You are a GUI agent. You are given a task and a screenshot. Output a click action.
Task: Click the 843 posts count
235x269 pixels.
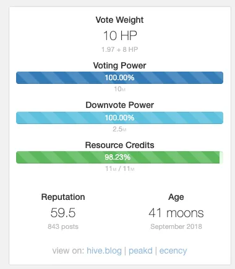[x=63, y=226]
